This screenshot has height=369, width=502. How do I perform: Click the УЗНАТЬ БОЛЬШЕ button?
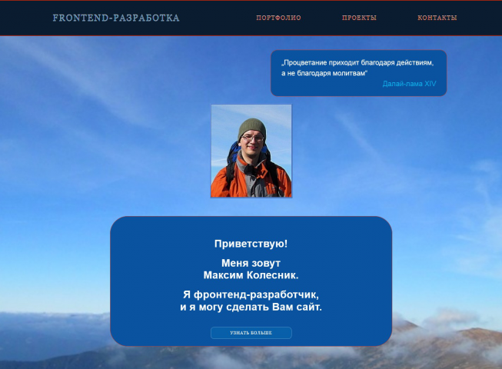click(251, 333)
